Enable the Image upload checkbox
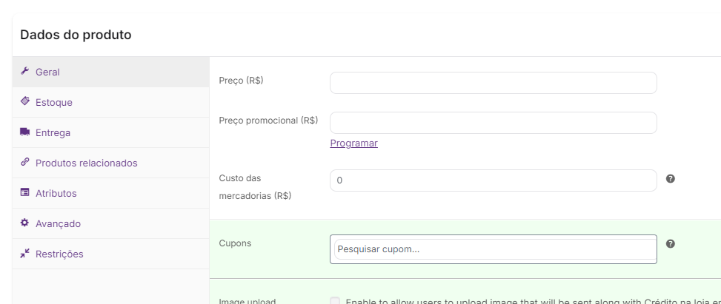This screenshot has height=304, width=721. pos(335,301)
